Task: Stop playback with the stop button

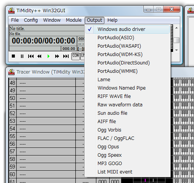Action: (13, 56)
